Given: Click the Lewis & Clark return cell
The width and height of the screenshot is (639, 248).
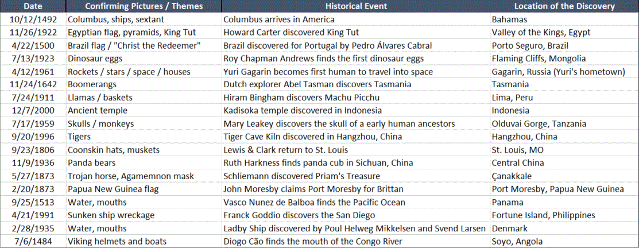Looking at the screenshot, I should 356,149.
